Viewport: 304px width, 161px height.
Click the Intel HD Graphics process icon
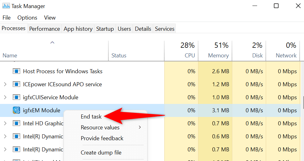[16, 123]
